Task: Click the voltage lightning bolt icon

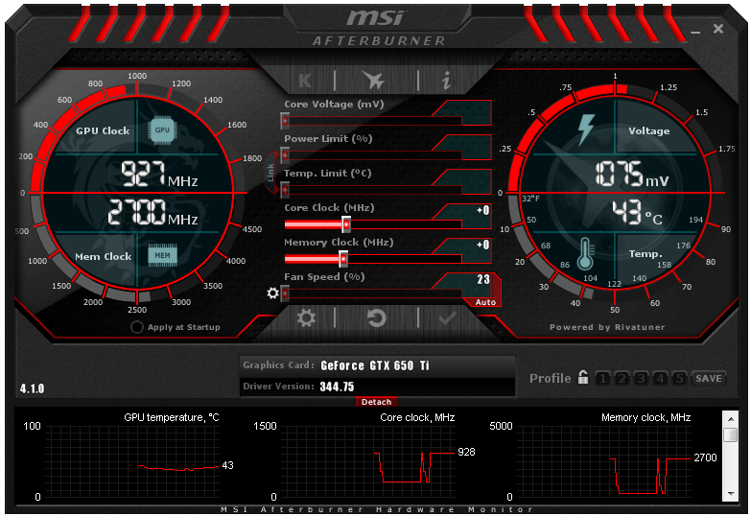Action: click(586, 129)
